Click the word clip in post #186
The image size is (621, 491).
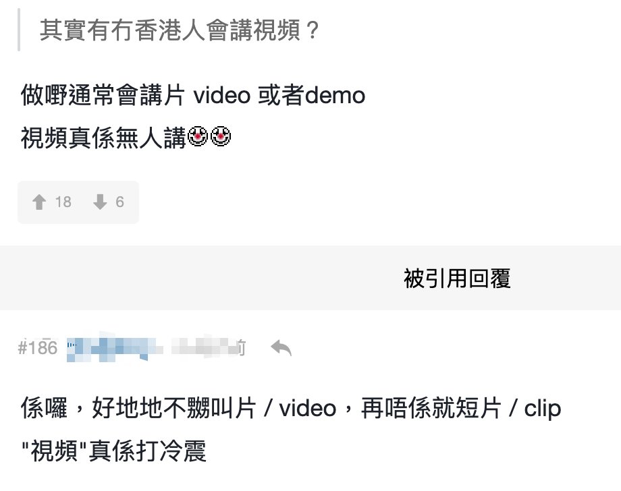(x=543, y=409)
